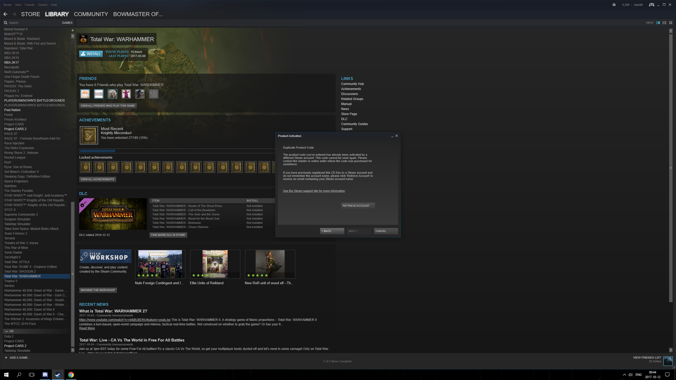The height and width of the screenshot is (380, 676).
Task: Open the Community Hub link
Action: pyautogui.click(x=353, y=84)
